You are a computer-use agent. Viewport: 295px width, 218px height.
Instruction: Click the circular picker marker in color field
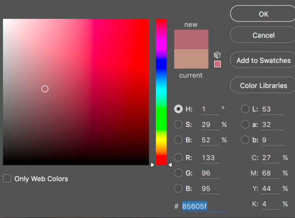click(45, 89)
